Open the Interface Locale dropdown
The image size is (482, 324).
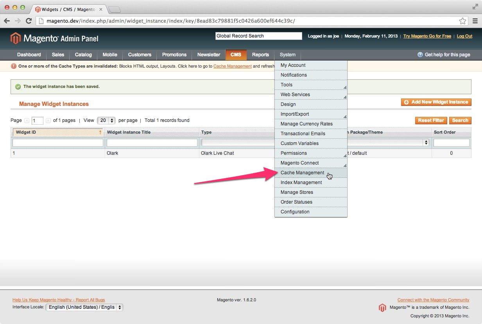[x=84, y=307]
